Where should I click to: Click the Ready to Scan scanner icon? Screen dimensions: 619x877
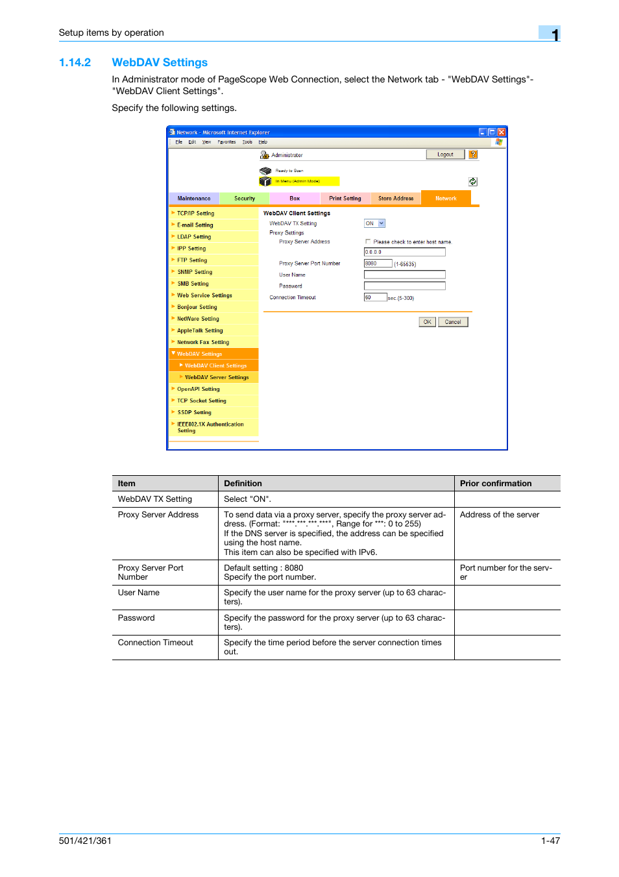tap(265, 171)
